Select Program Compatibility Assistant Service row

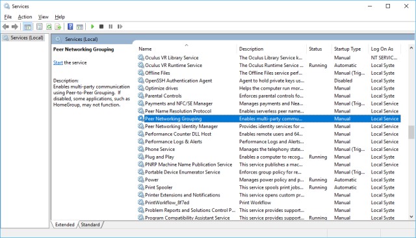(268, 218)
